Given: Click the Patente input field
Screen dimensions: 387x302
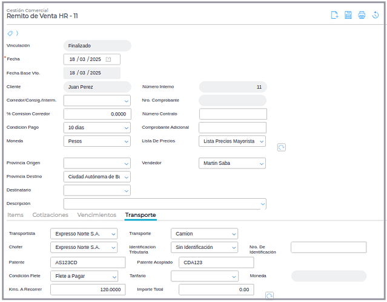Looking at the screenshot, I should click(87, 263).
